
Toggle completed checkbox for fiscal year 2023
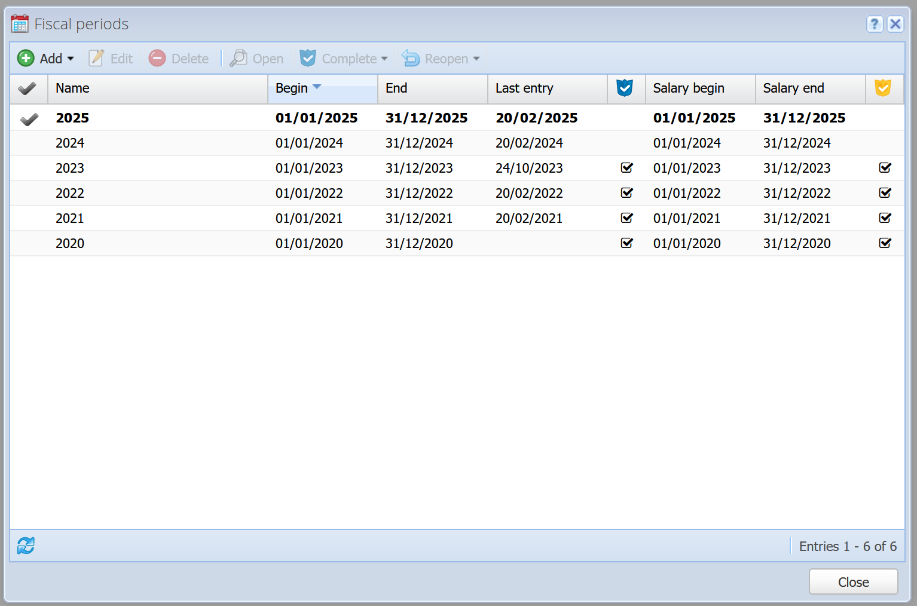(x=626, y=168)
